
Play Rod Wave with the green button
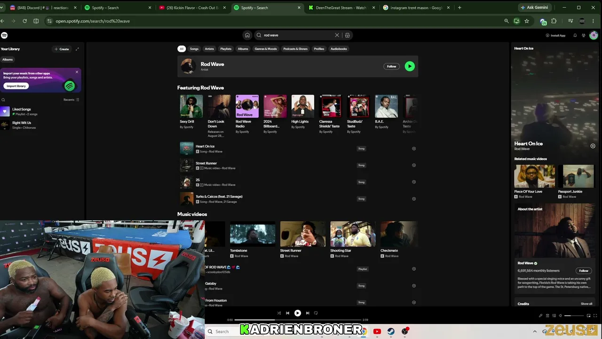(x=410, y=66)
